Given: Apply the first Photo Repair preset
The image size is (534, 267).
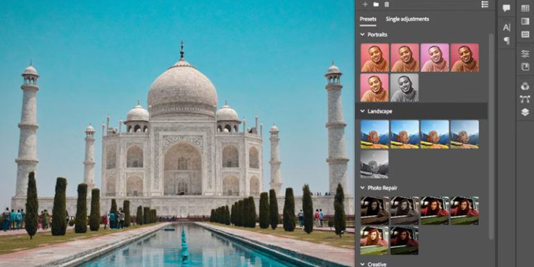Looking at the screenshot, I should [x=374, y=210].
